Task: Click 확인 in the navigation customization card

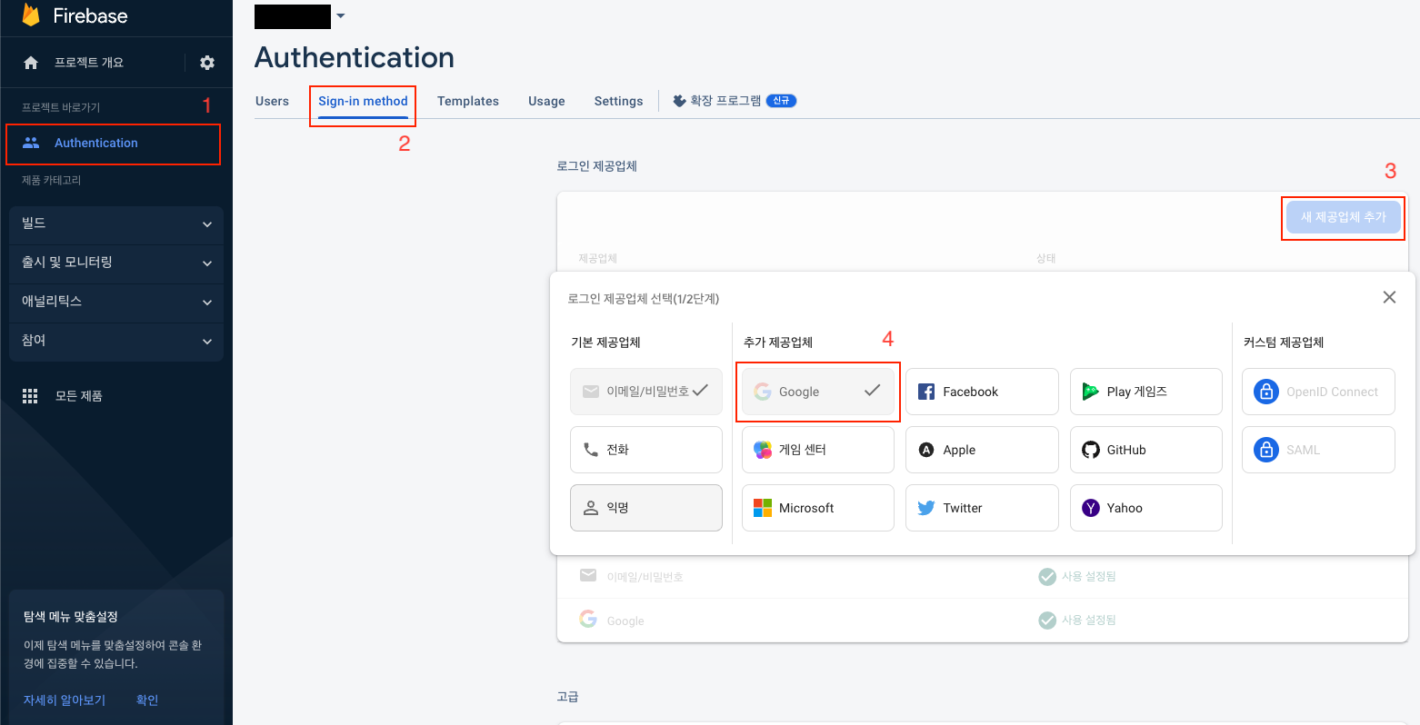Action: pyautogui.click(x=147, y=700)
